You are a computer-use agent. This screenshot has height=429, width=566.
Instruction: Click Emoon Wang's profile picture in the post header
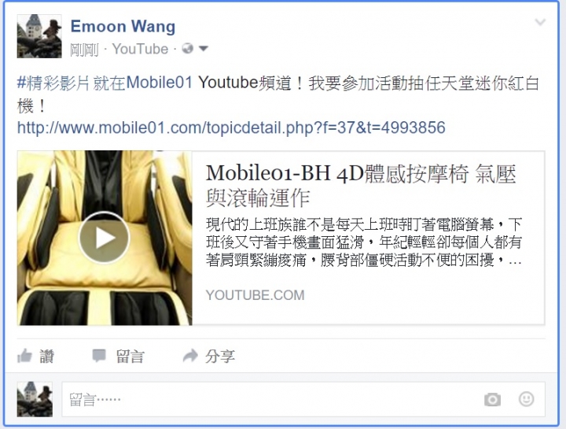39,36
